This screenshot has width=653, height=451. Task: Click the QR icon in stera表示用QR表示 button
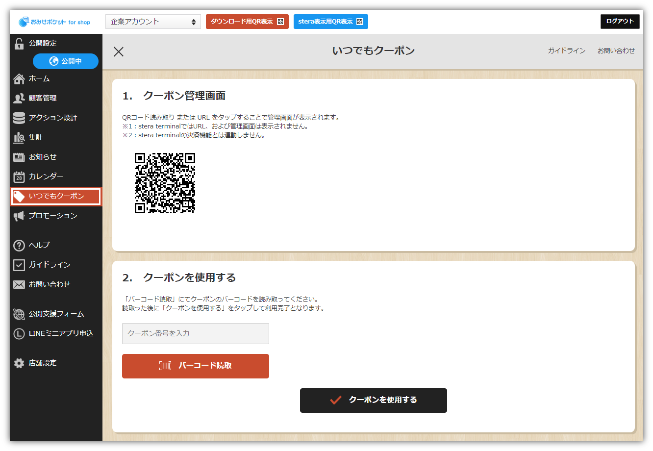point(360,22)
